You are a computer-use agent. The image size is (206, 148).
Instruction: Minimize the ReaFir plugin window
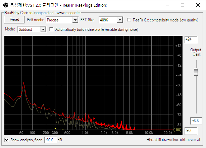pyautogui.click(x=167, y=5)
